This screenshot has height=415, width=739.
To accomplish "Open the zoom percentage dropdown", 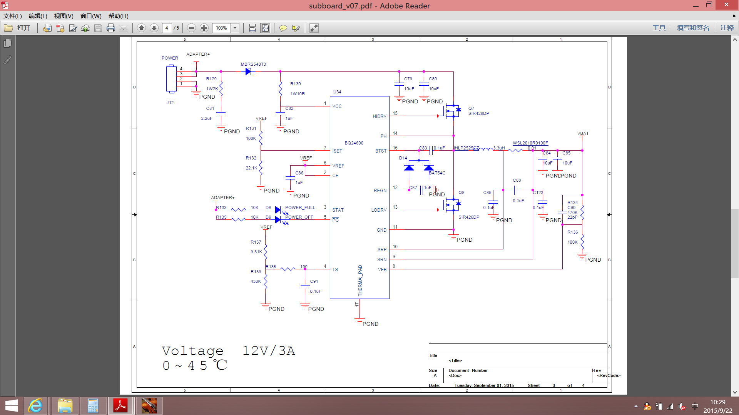I will click(x=235, y=28).
